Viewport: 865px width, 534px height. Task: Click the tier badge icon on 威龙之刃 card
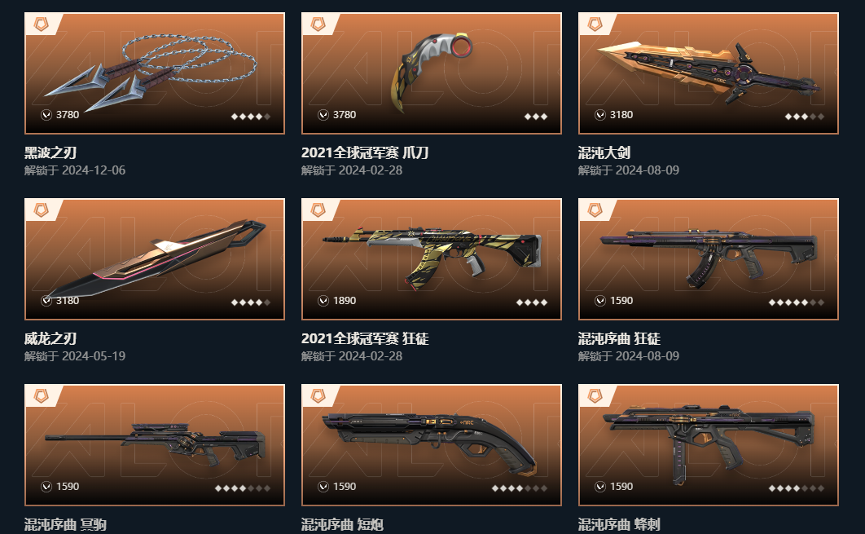[42, 210]
